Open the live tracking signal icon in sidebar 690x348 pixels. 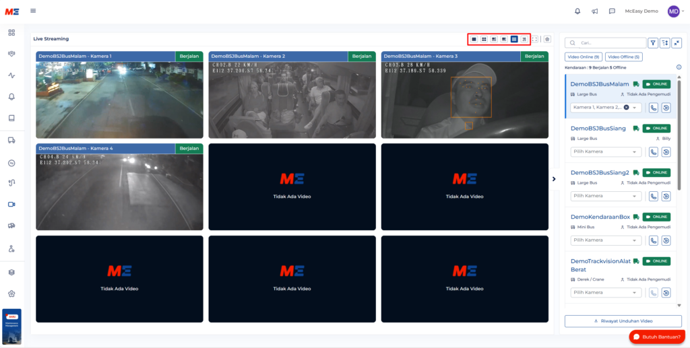(x=12, y=54)
